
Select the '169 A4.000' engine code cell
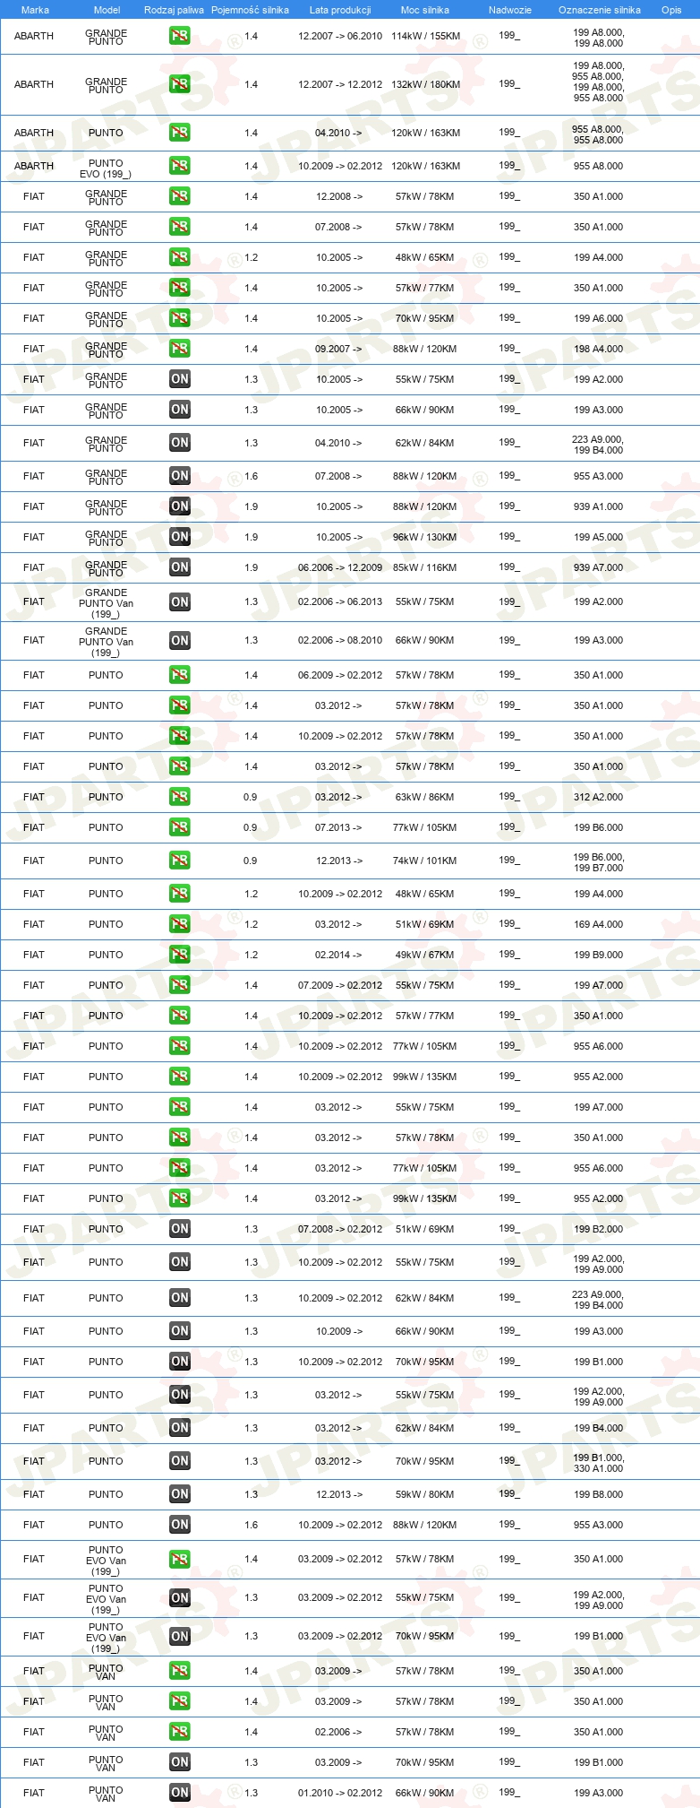point(599,925)
